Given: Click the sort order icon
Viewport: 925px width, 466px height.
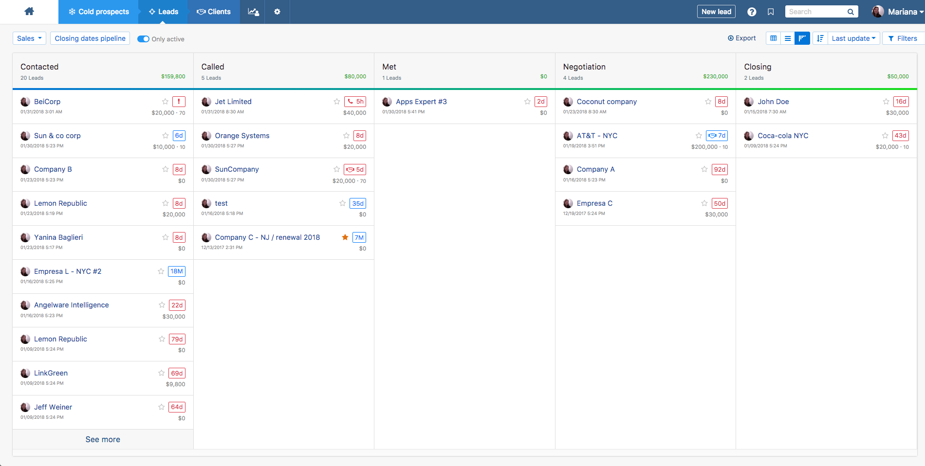Looking at the screenshot, I should (x=820, y=38).
